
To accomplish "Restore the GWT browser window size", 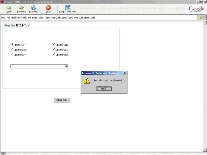I will pyautogui.click(x=201, y=2).
